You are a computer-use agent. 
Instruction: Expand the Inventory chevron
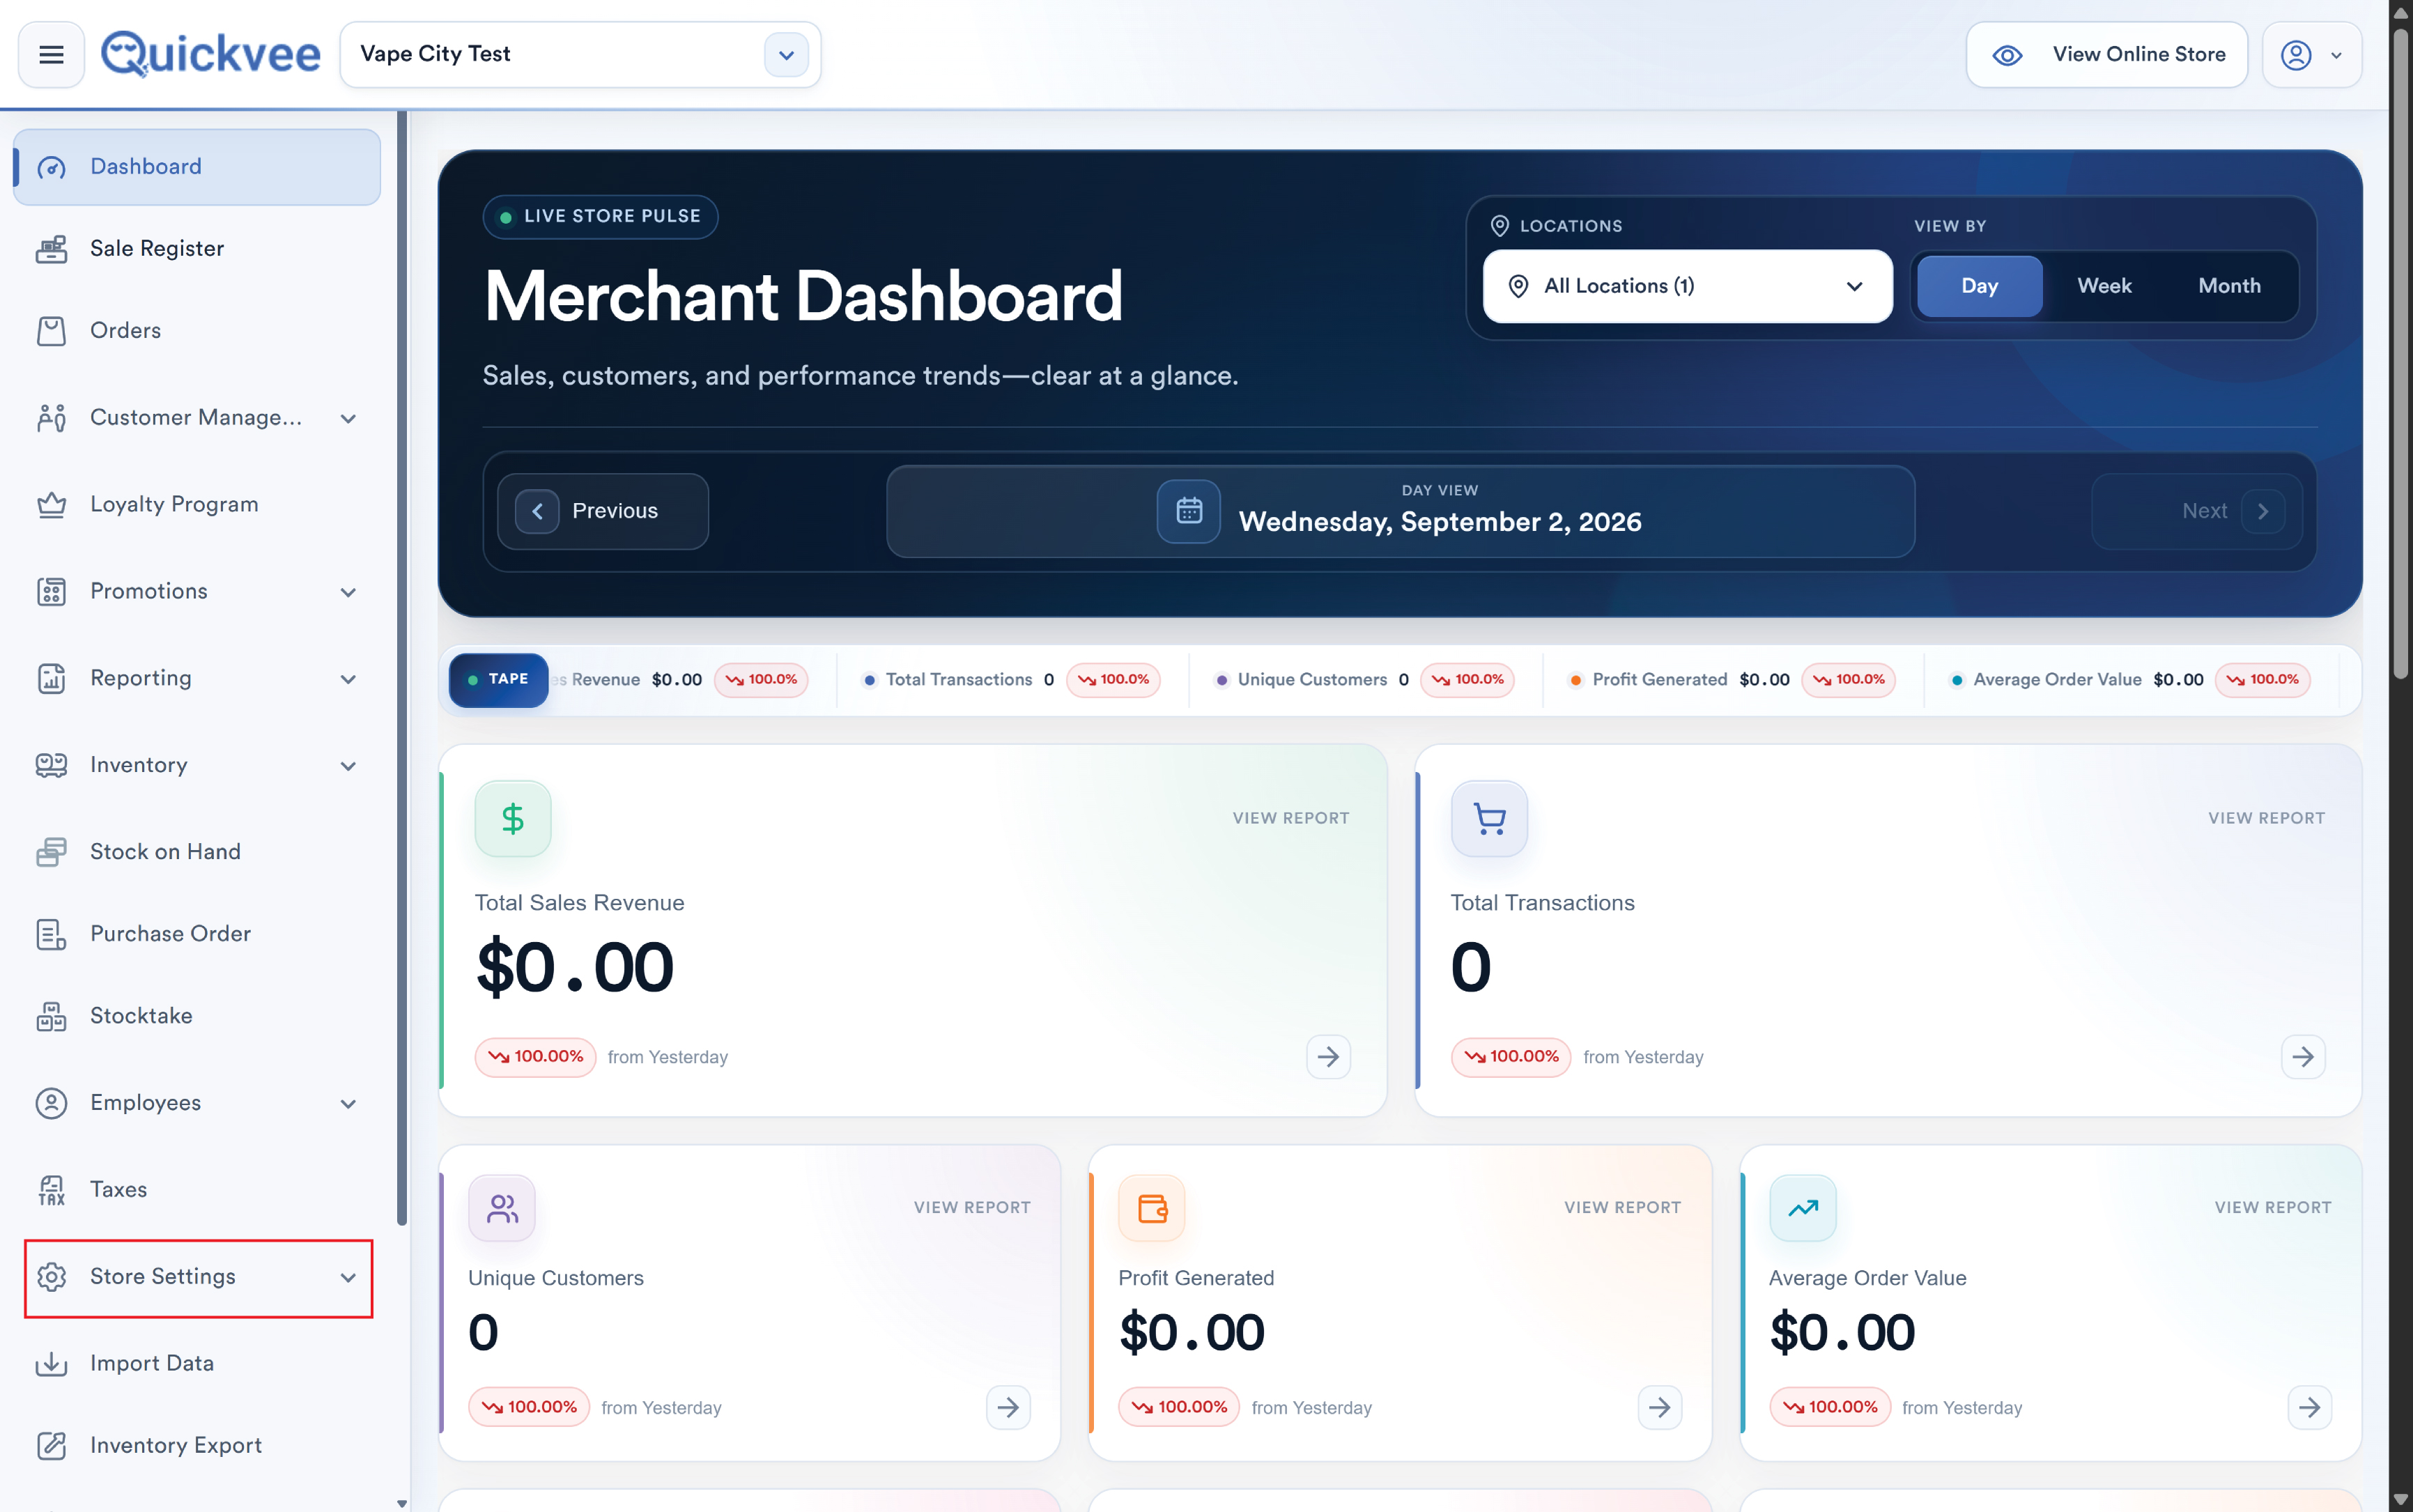click(348, 766)
